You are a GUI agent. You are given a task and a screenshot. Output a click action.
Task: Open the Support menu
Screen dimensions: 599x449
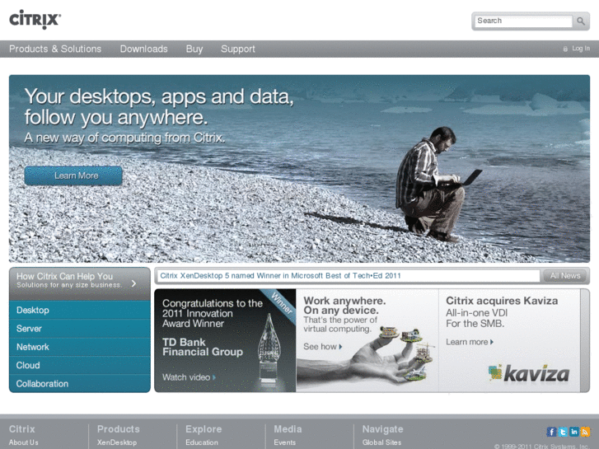[238, 49]
